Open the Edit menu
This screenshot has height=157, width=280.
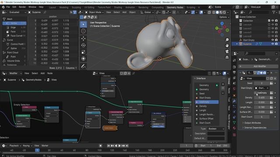coord(14,7)
